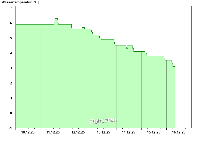Click the 0 value on y-axis
This screenshot has height=142, width=207.
(x=11, y=113)
